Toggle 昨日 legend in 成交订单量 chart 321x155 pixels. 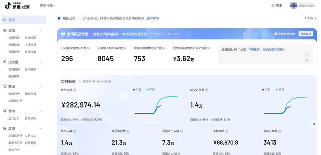pyautogui.click(x=280, y=90)
